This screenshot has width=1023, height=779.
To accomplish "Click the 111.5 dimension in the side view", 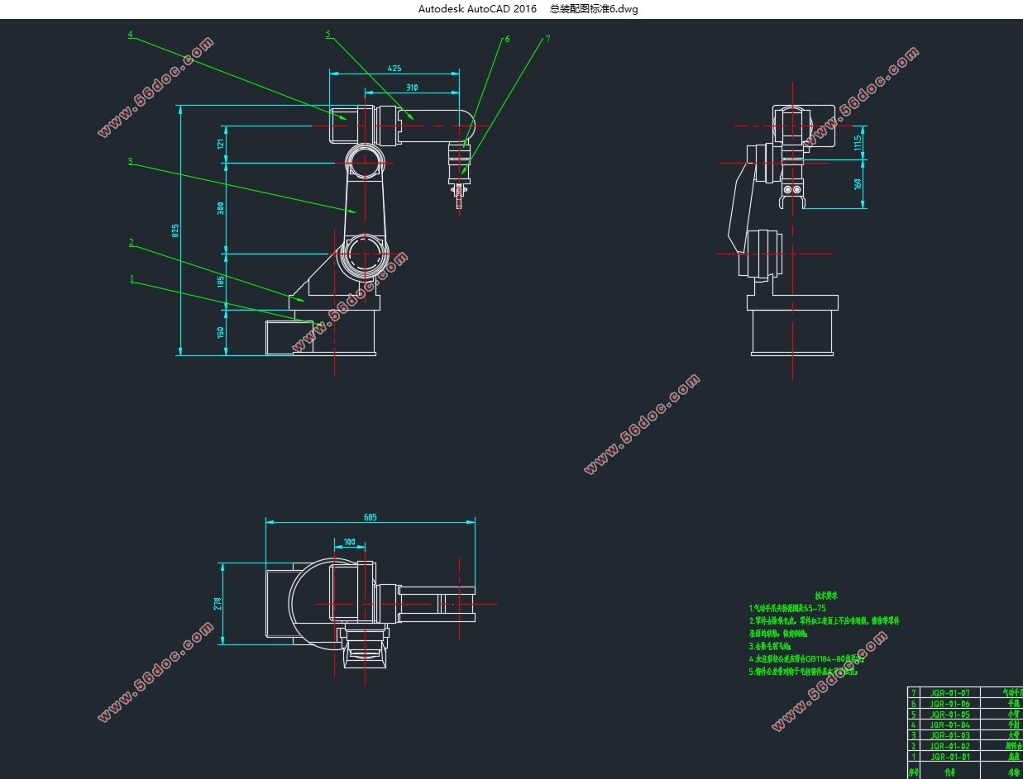I will 858,144.
